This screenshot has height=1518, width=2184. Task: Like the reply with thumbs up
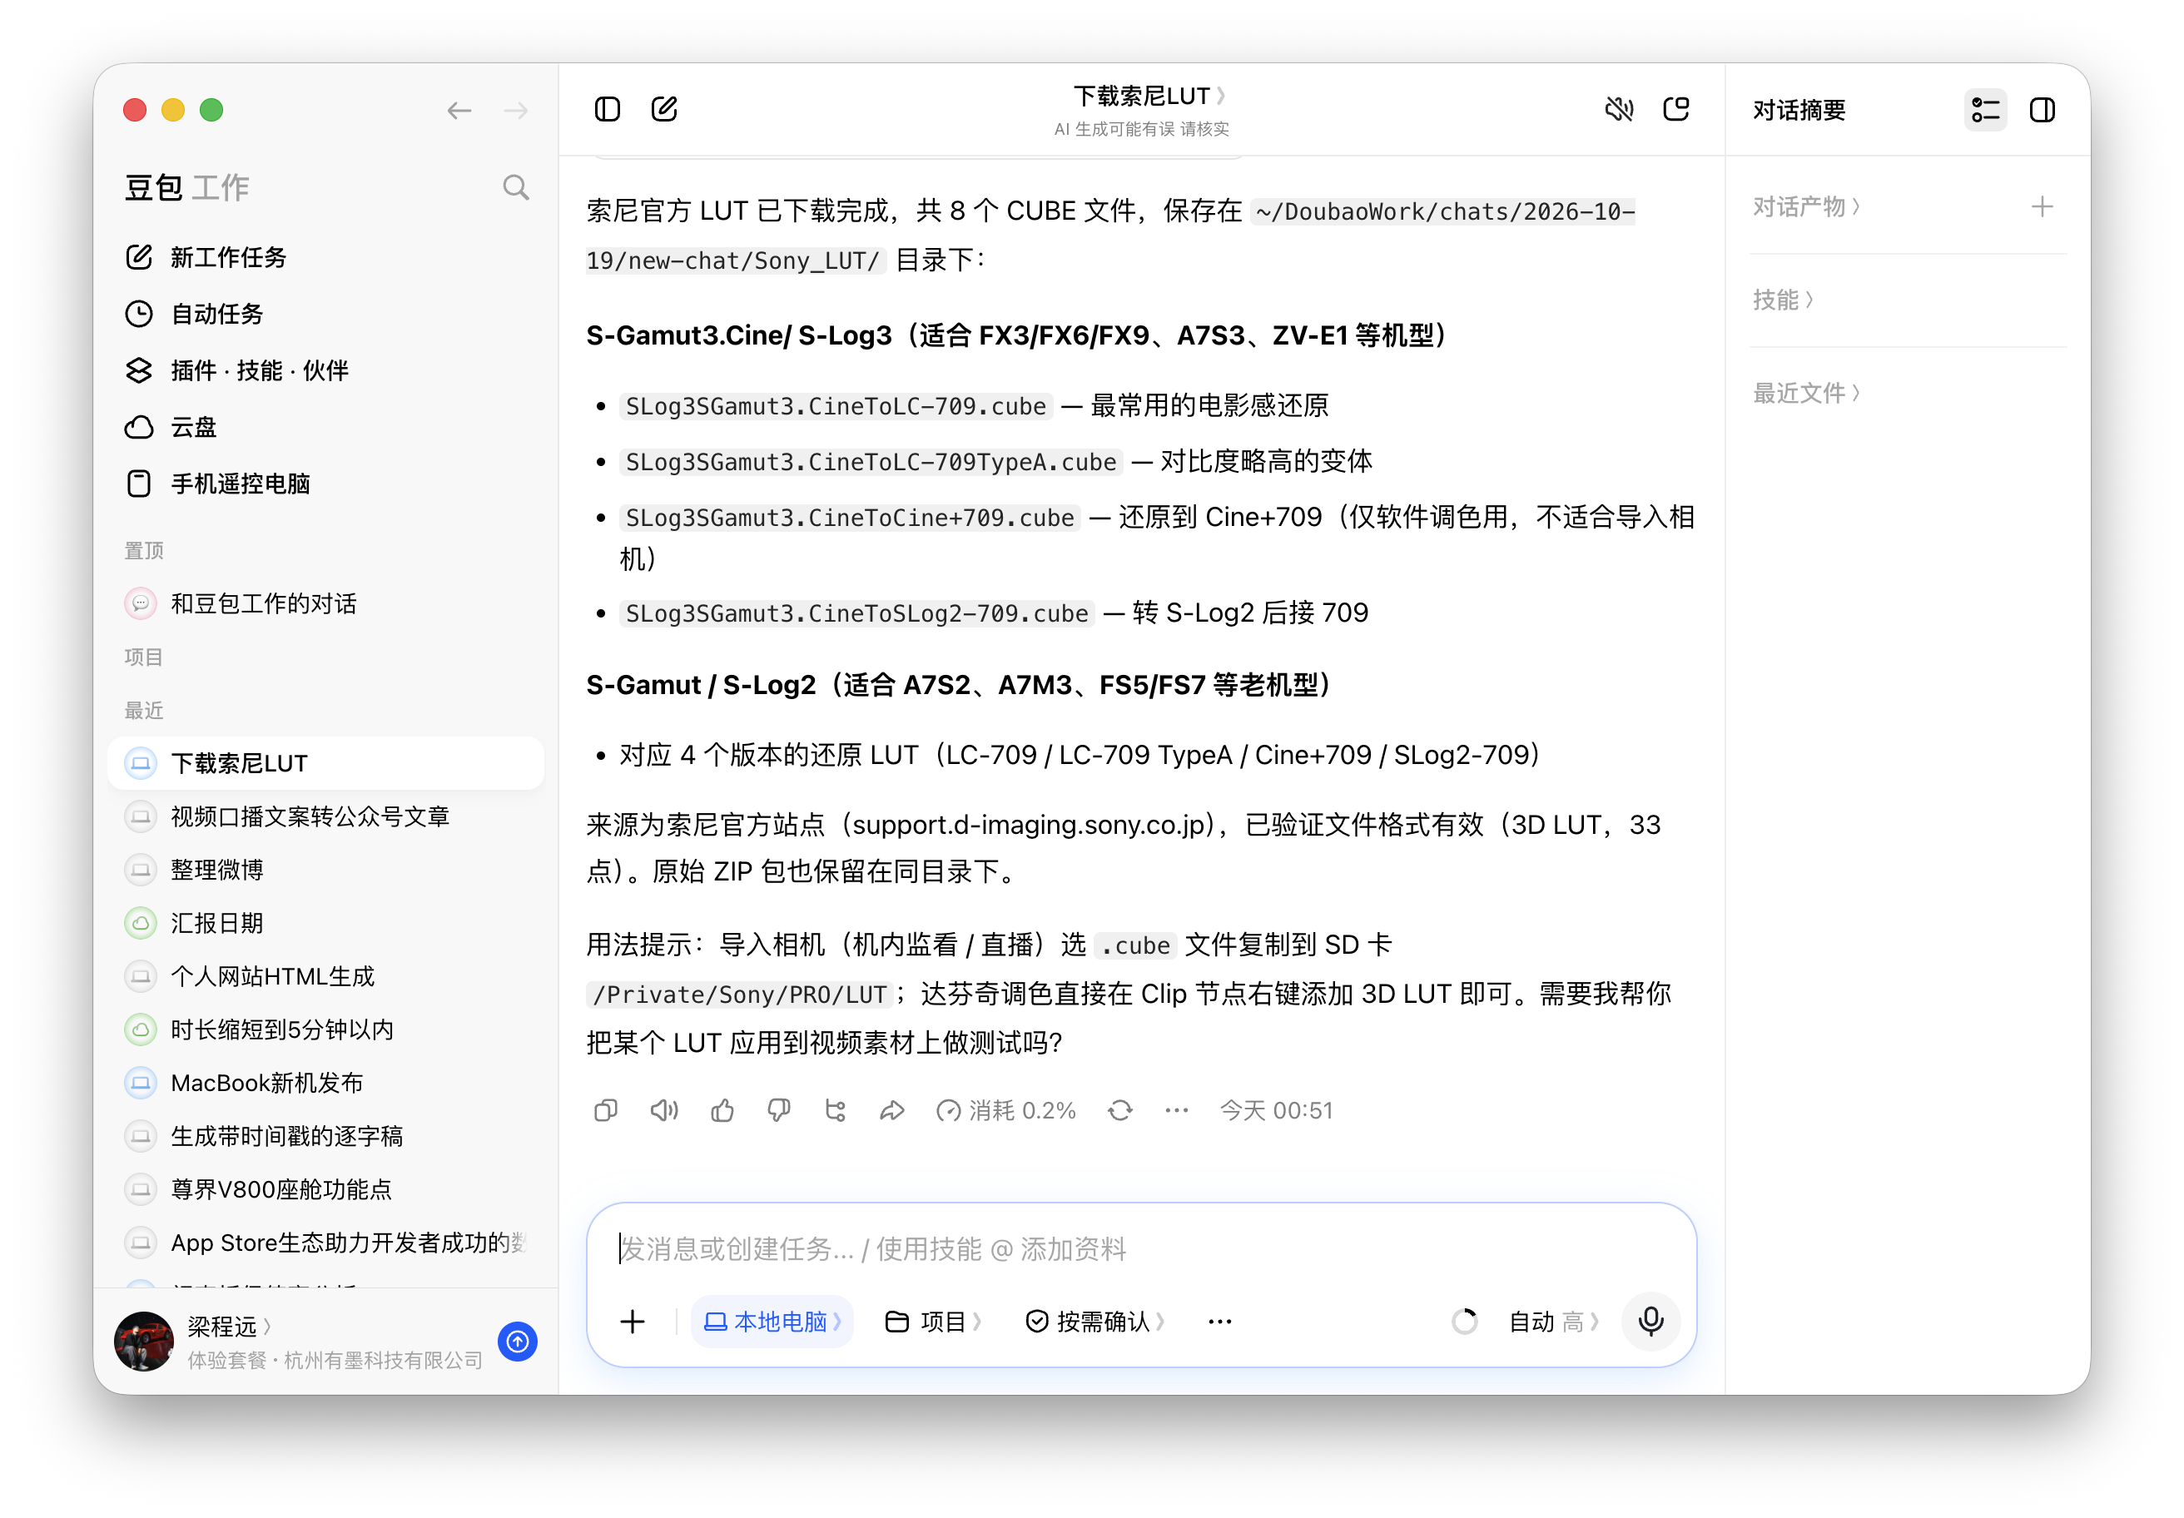click(722, 1110)
